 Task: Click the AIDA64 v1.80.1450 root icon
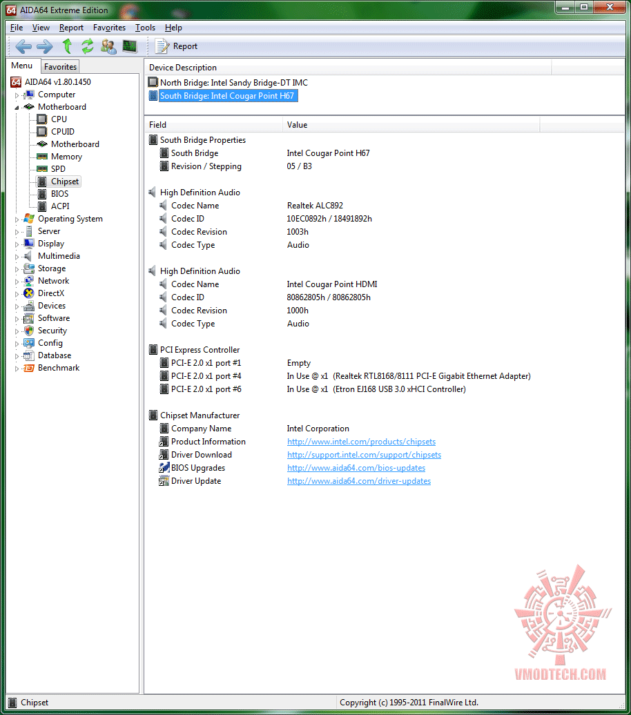click(x=16, y=82)
